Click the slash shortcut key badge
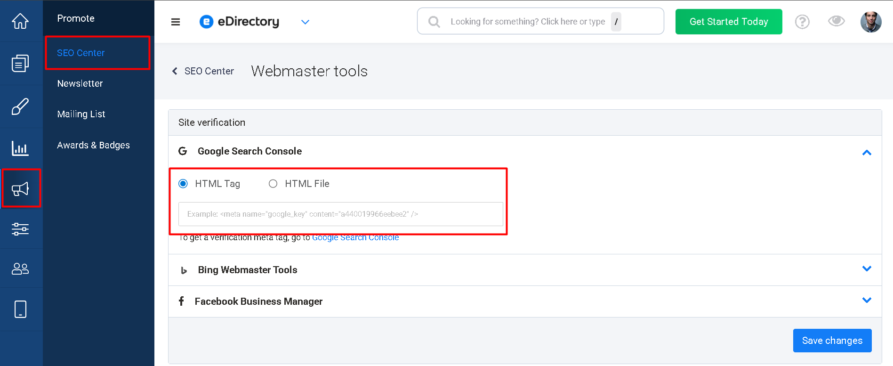Image resolution: width=893 pixels, height=366 pixels. click(616, 22)
